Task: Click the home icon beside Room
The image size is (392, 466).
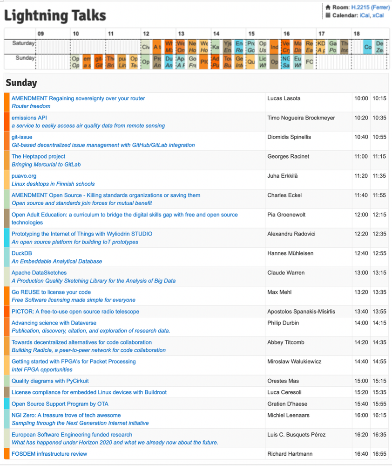Action: tap(328, 7)
